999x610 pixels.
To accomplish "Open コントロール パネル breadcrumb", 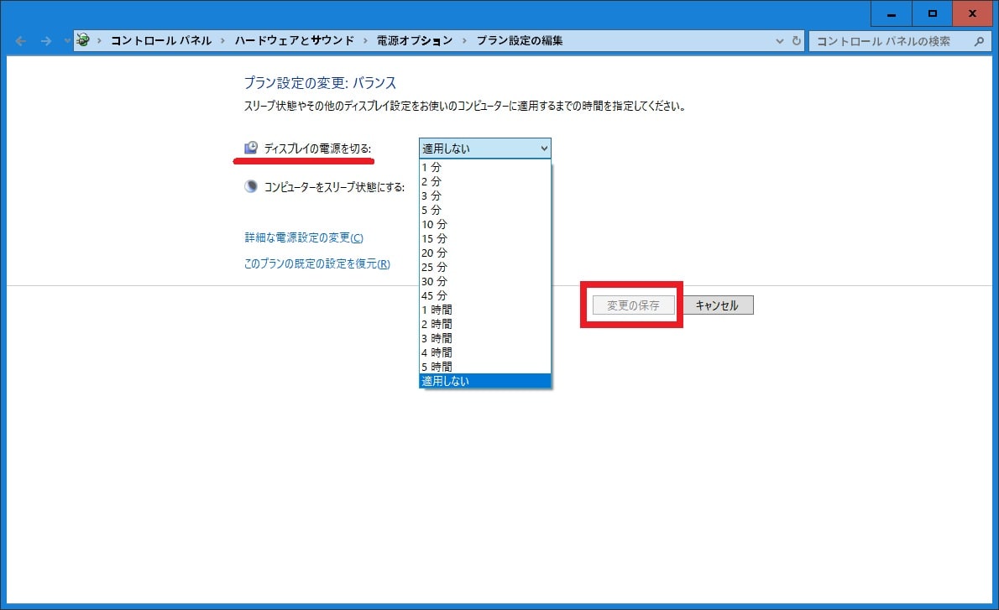I will (161, 41).
